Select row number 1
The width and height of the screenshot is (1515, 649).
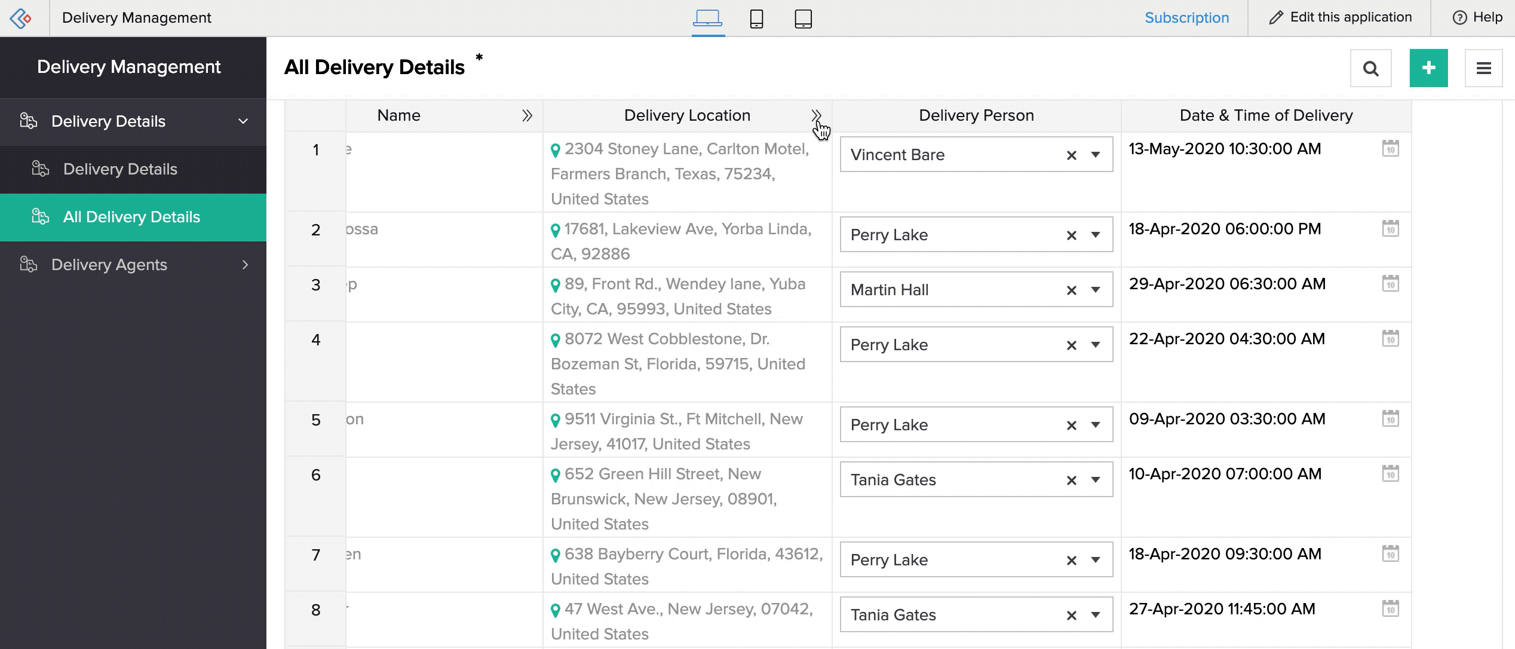[315, 150]
